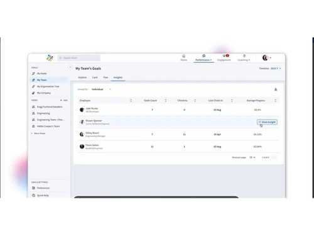Image resolution: width=314 pixels, height=236 pixels.
Task: Open Preferences under Goals Settings
Action: pyautogui.click(x=43, y=188)
